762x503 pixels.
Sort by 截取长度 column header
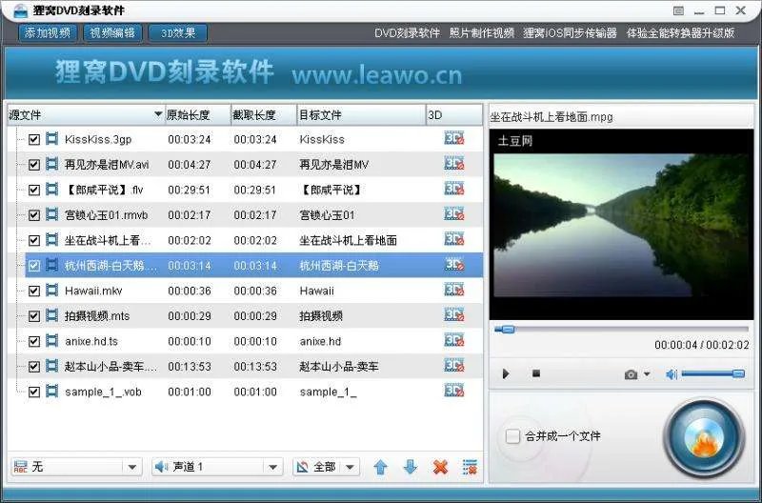tap(264, 115)
